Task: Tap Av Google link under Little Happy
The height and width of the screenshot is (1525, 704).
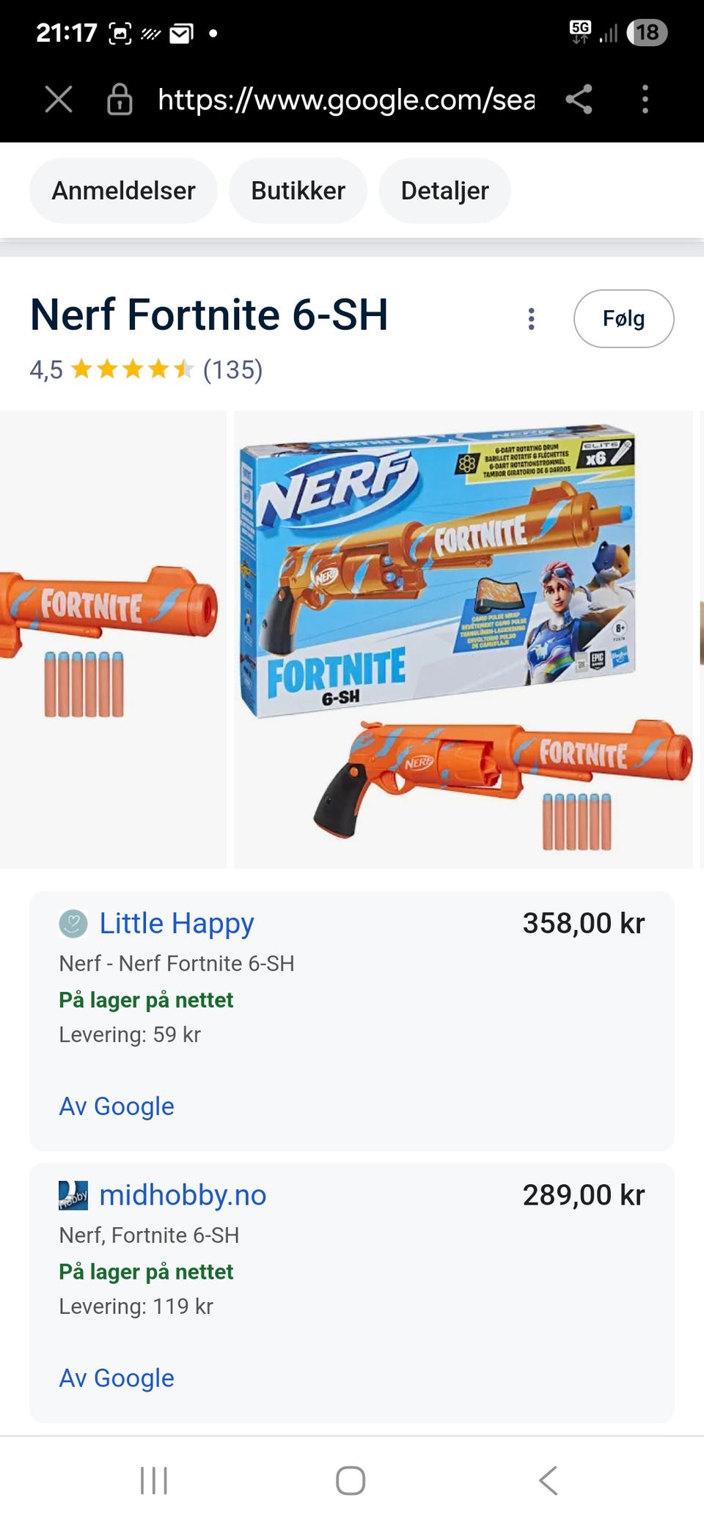Action: coord(117,1106)
